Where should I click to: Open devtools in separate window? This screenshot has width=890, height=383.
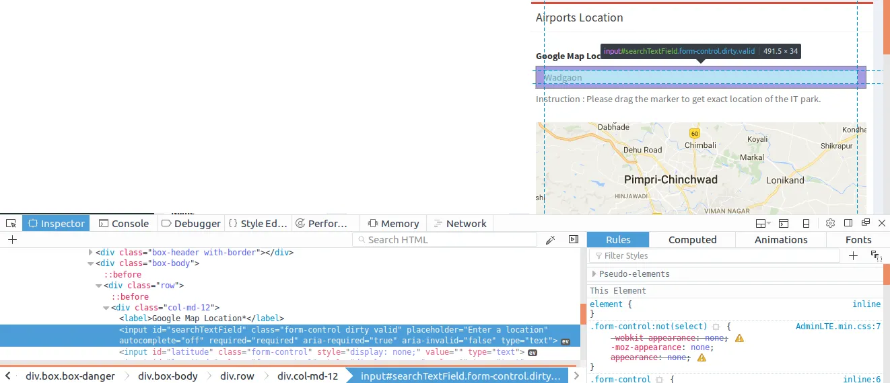(x=865, y=223)
